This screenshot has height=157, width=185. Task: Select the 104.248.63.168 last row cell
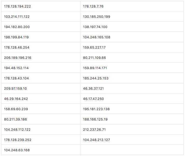pyautogui.click(x=41, y=150)
